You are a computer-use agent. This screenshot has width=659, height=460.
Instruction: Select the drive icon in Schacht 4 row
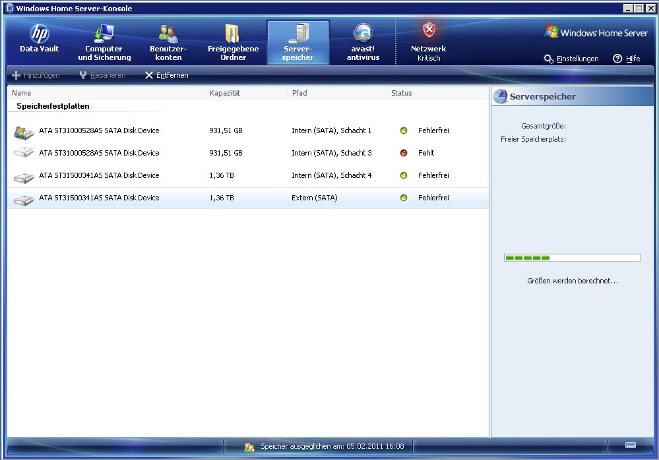coord(24,177)
